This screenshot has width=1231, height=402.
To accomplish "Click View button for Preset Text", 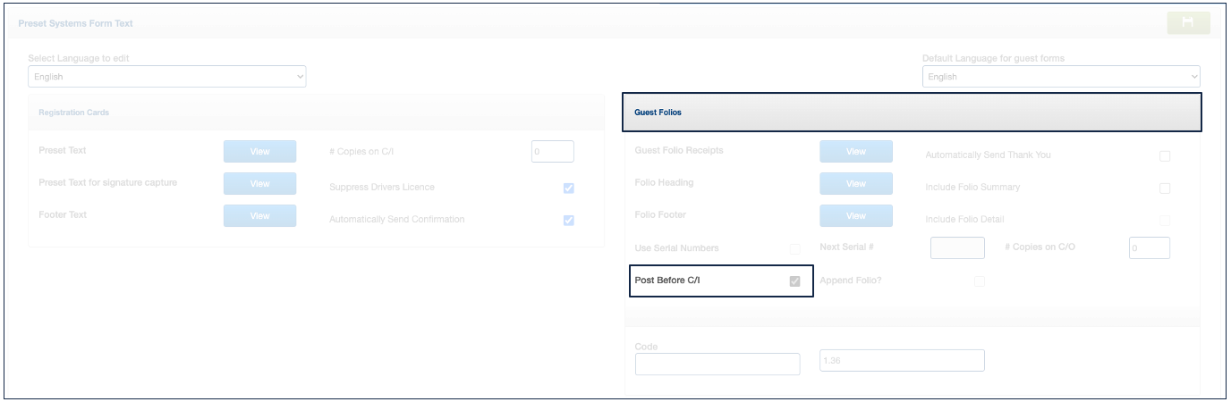I will pyautogui.click(x=259, y=152).
